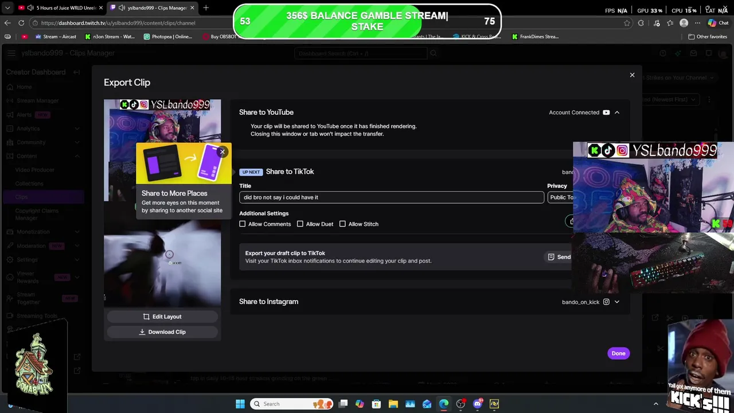Enable the Allow Stitch checkbox
Screen dimensions: 734x413
coord(342,224)
